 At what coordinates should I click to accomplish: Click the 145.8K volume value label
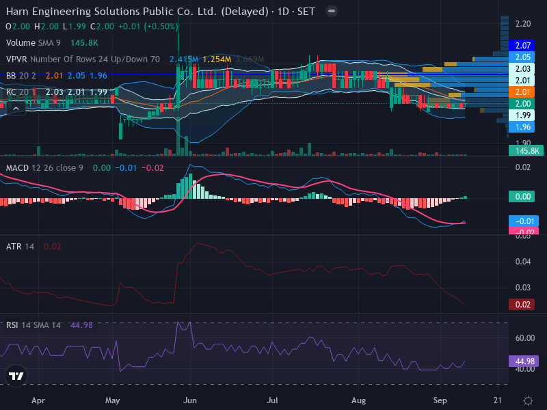click(526, 150)
